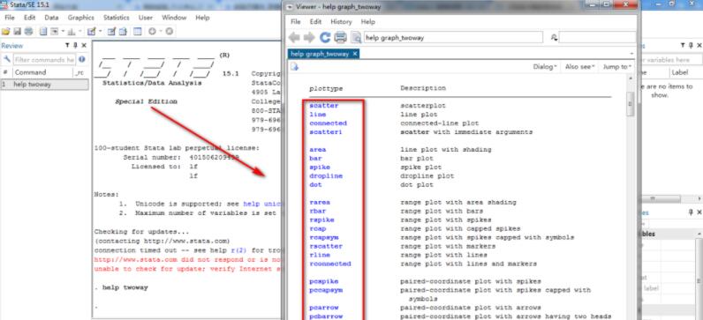The height and width of the screenshot is (320, 703).
Task: Open the Statistics menu
Action: pos(116,18)
